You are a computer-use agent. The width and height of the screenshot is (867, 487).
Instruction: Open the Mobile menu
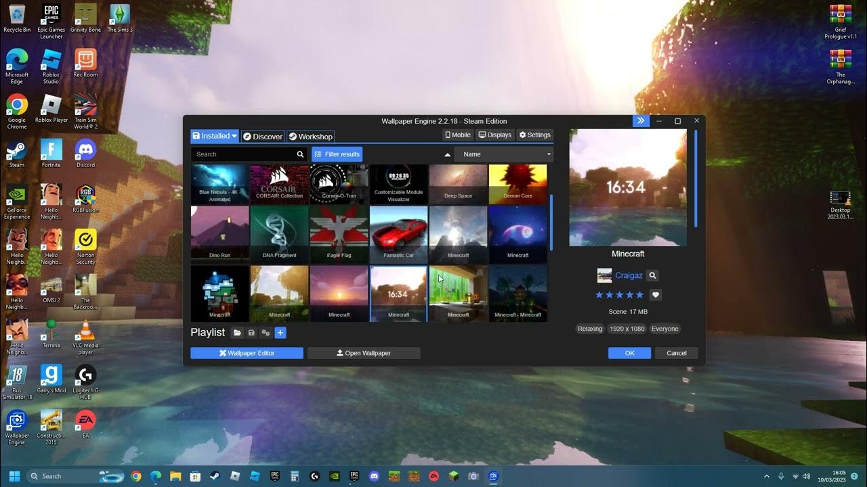(x=458, y=135)
